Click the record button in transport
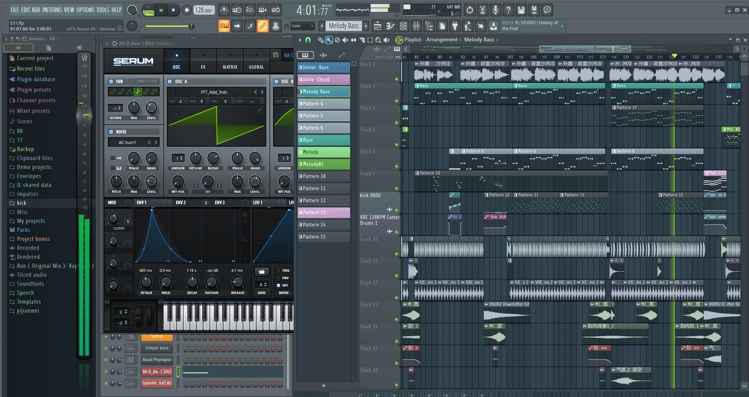 (187, 10)
